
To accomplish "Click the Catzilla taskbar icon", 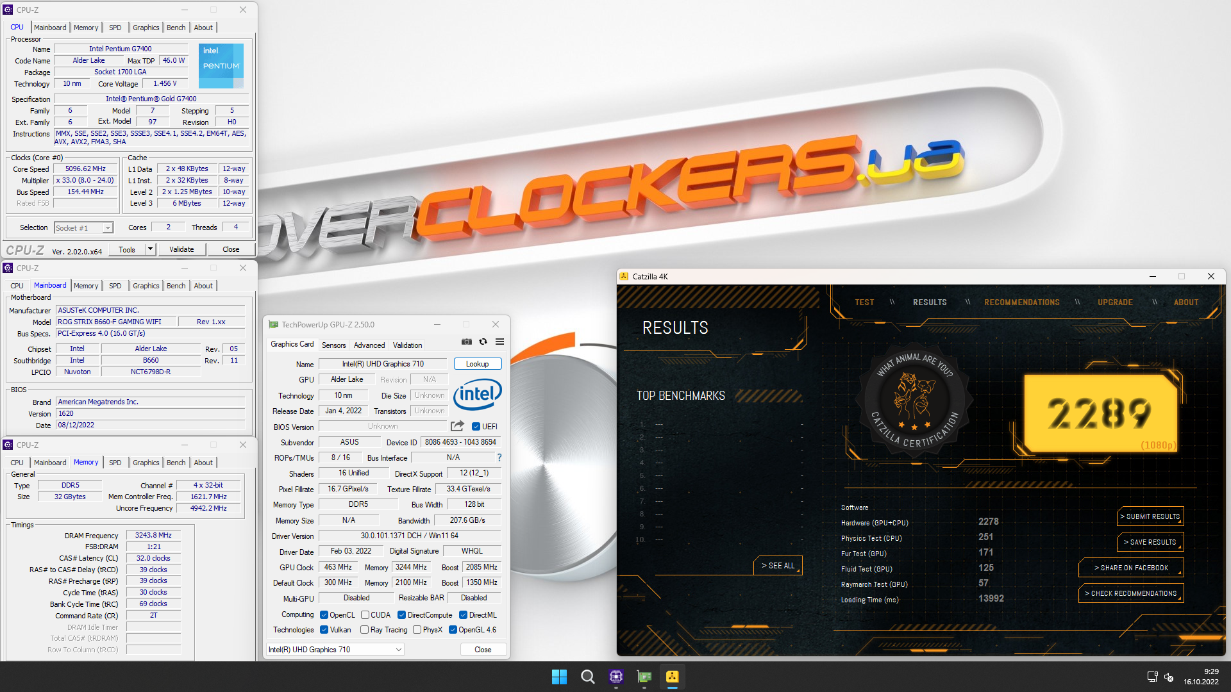I will click(x=672, y=677).
